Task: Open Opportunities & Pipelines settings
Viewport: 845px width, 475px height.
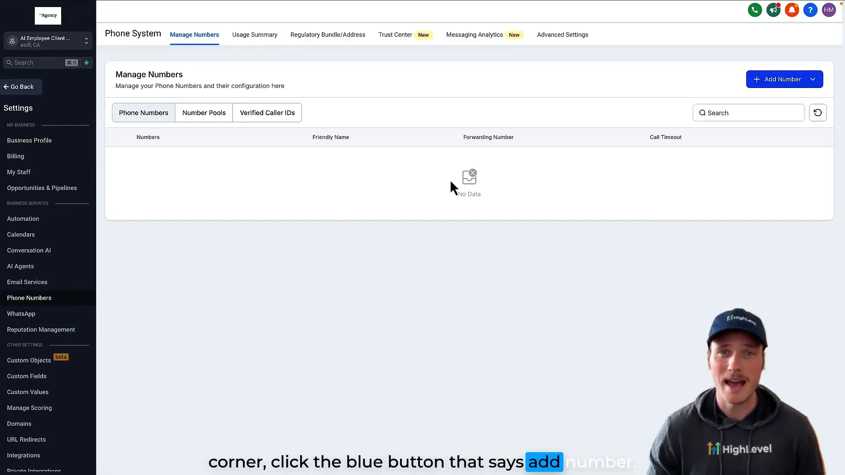Action: point(42,188)
